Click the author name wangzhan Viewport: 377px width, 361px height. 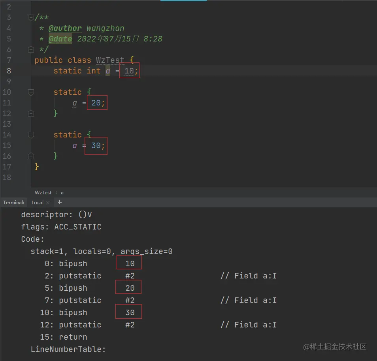pos(105,28)
